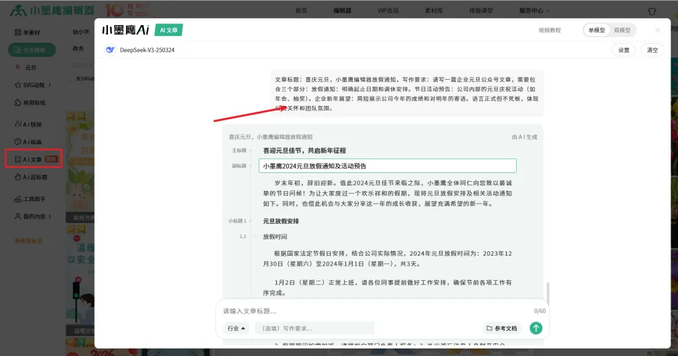This screenshot has height=356, width=678.
Task: Select the 幼小学 category tab
Action: pyautogui.click(x=81, y=32)
